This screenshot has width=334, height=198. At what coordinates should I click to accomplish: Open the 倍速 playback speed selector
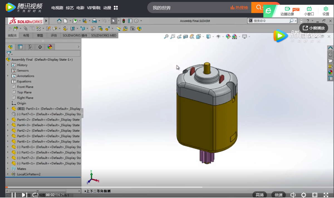point(279,195)
